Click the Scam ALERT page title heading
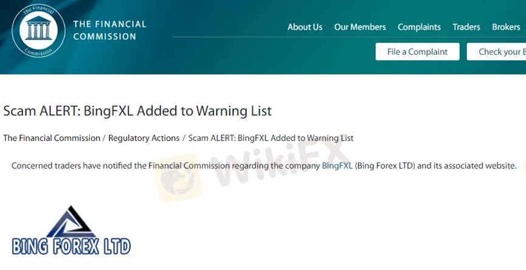 click(x=137, y=111)
